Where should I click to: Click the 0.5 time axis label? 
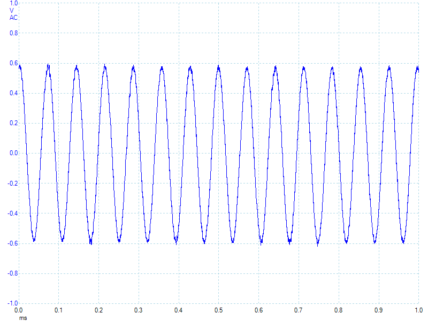[x=218, y=310]
